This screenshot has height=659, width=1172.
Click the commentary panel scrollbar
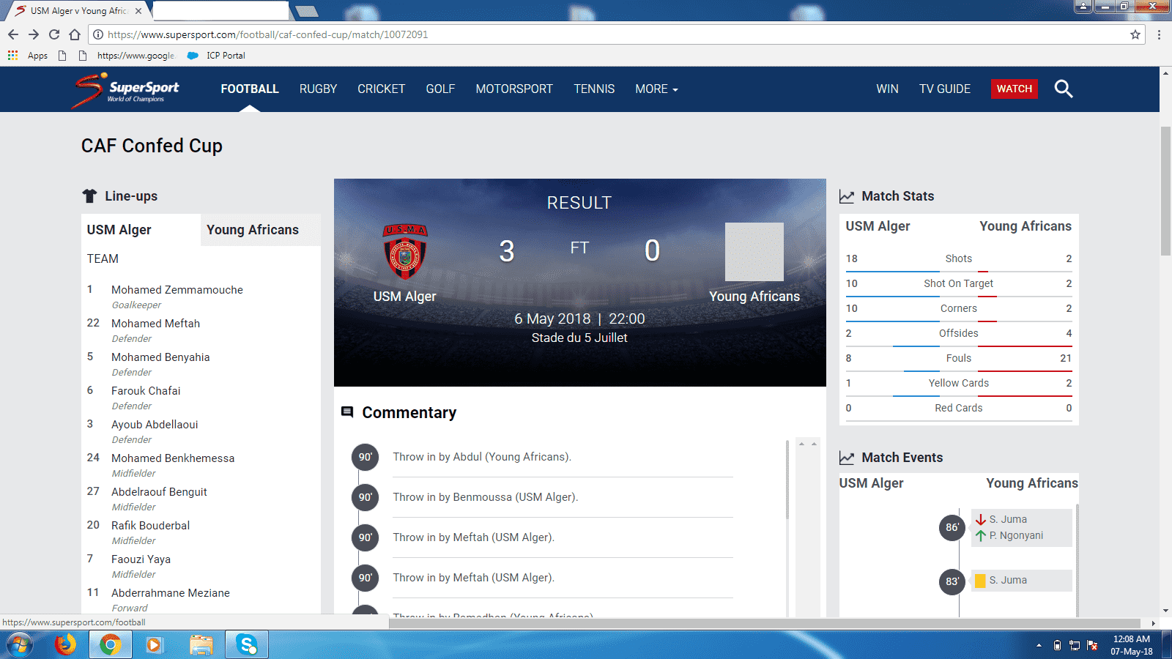click(x=787, y=480)
